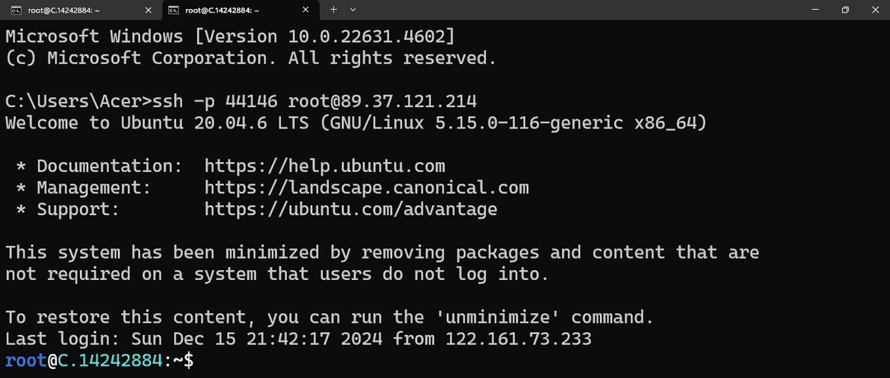Close the active root@C.14242884 tab
The height and width of the screenshot is (378, 890).
(306, 10)
